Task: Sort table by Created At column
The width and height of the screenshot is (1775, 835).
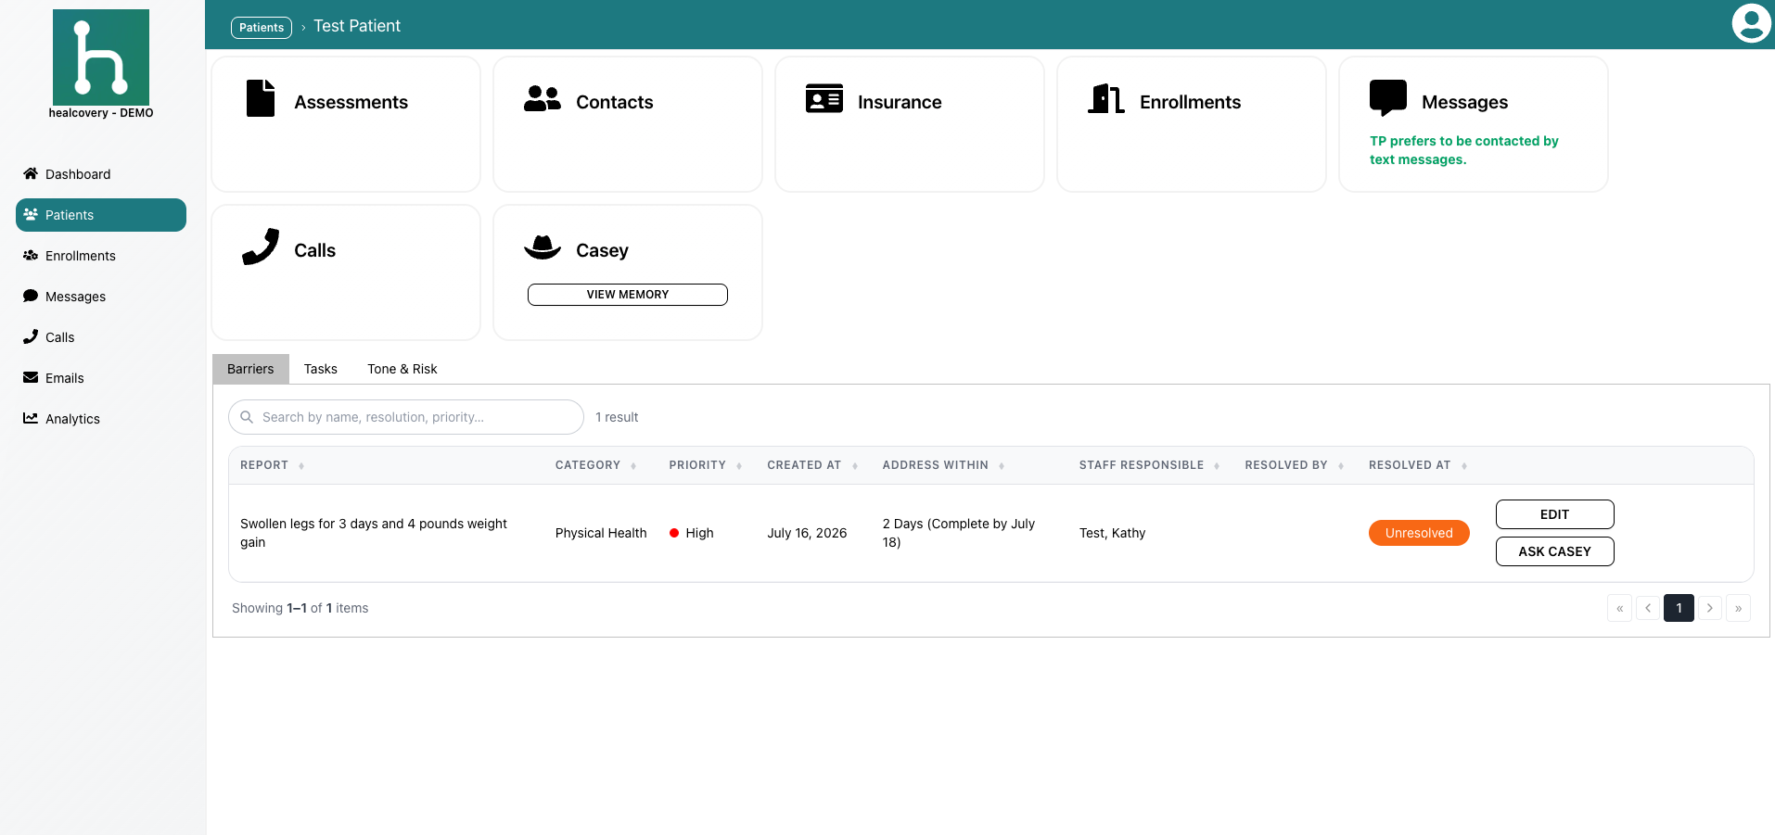Action: (812, 465)
